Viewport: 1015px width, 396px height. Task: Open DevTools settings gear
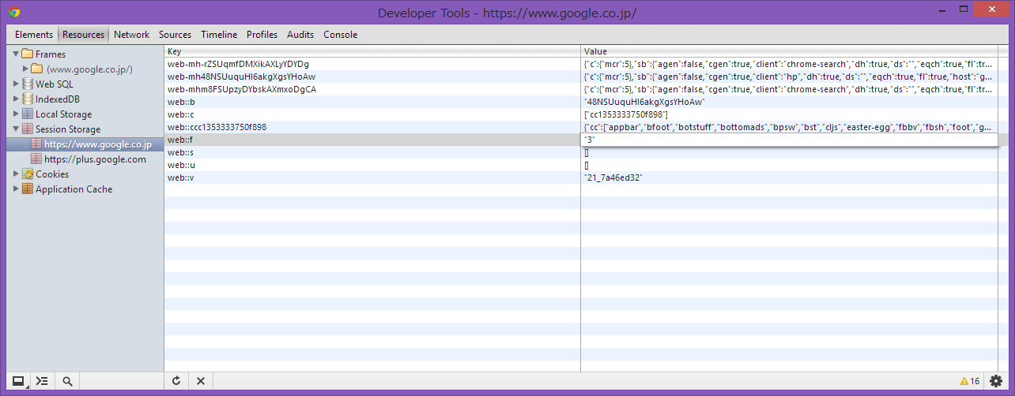point(996,381)
